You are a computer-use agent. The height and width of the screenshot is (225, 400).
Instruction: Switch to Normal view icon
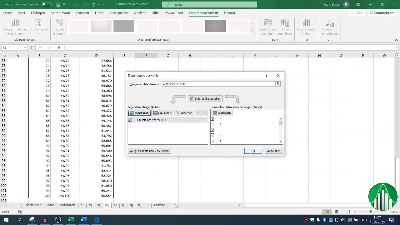[327, 212]
